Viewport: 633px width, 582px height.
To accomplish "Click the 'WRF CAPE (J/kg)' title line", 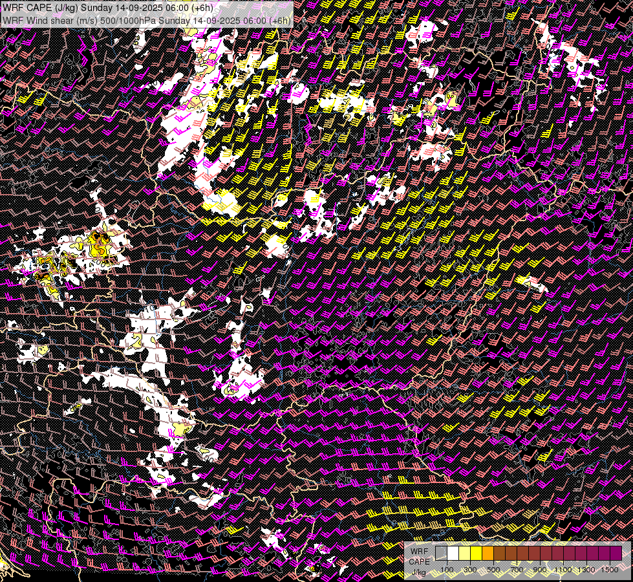I will 108,8.
